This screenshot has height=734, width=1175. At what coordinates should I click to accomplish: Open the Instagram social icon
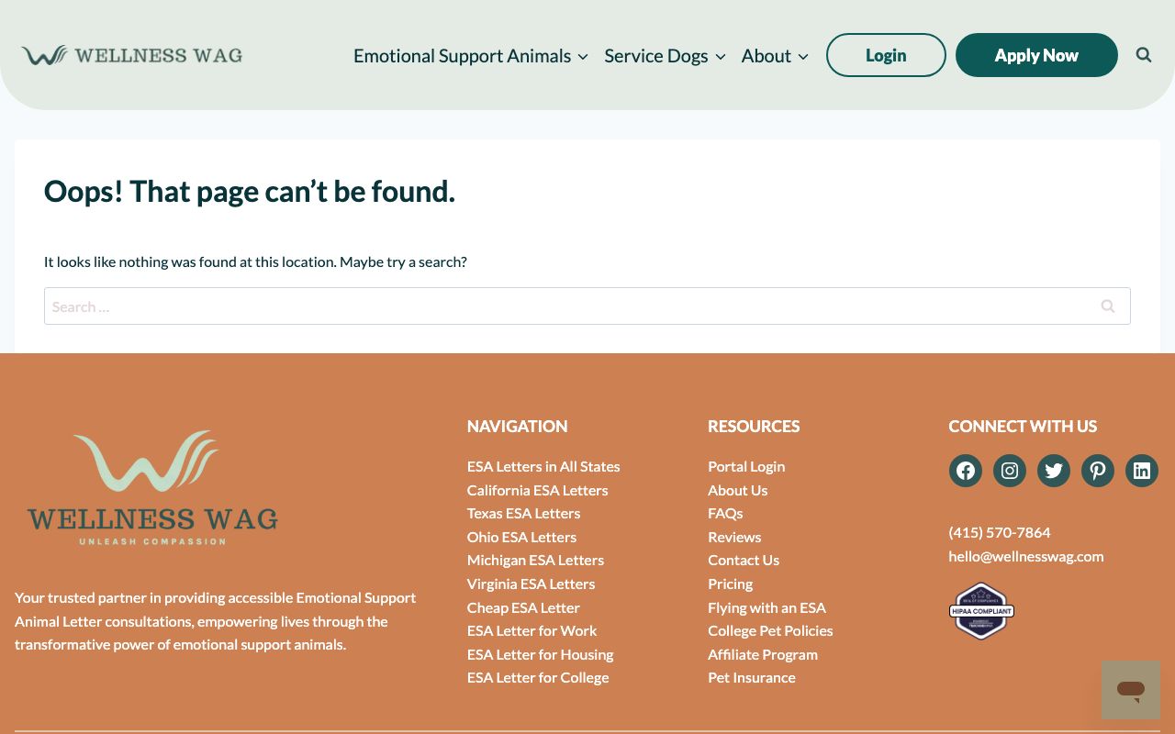[1009, 471]
